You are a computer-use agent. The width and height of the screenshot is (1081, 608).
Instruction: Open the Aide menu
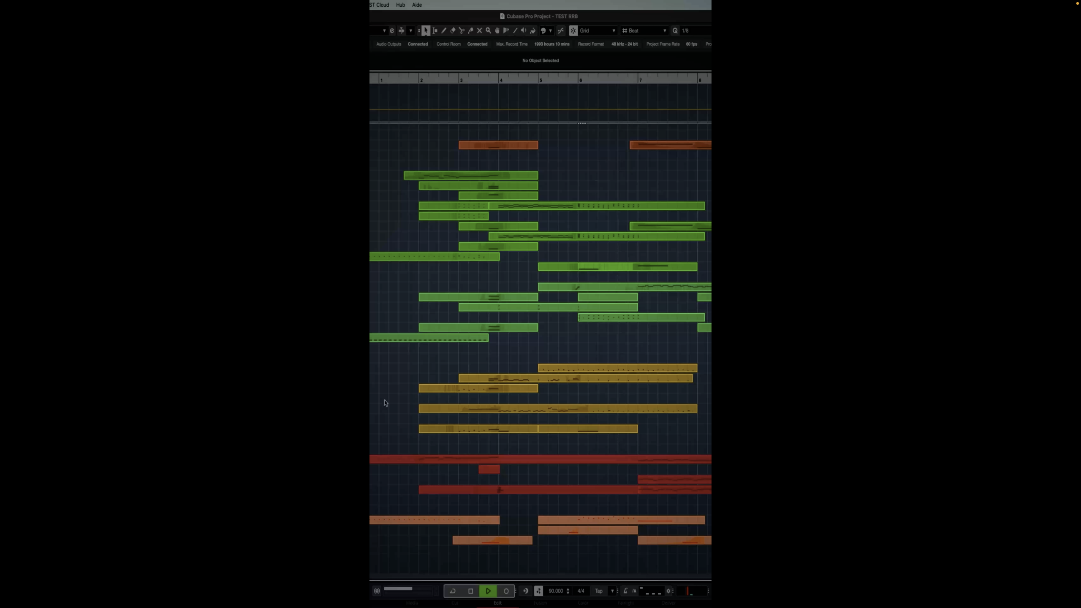(417, 5)
